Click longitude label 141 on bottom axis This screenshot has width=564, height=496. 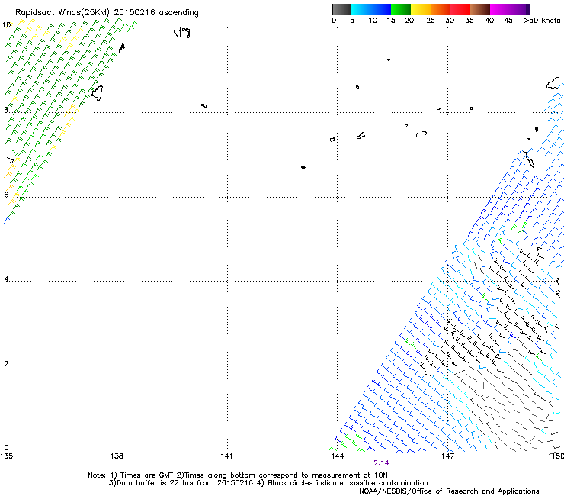point(226,456)
